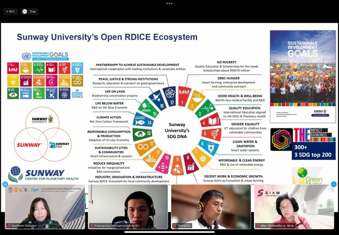This screenshot has width=339, height=235.
Task: Click the UN Sustainable Development Goals header logo
Action: 45,56
